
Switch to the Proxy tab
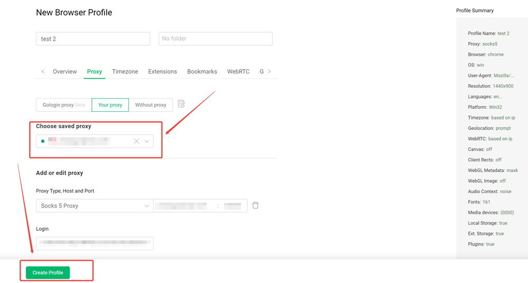click(95, 72)
